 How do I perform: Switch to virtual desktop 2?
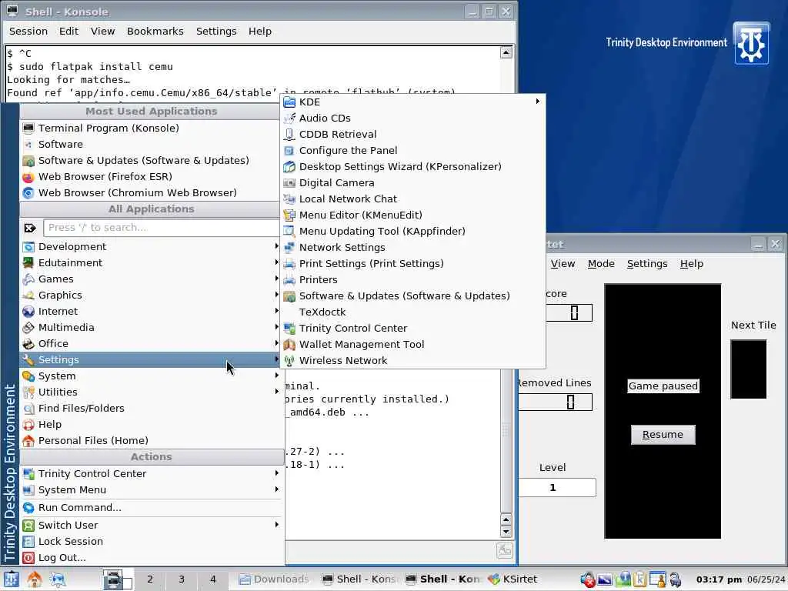150,579
